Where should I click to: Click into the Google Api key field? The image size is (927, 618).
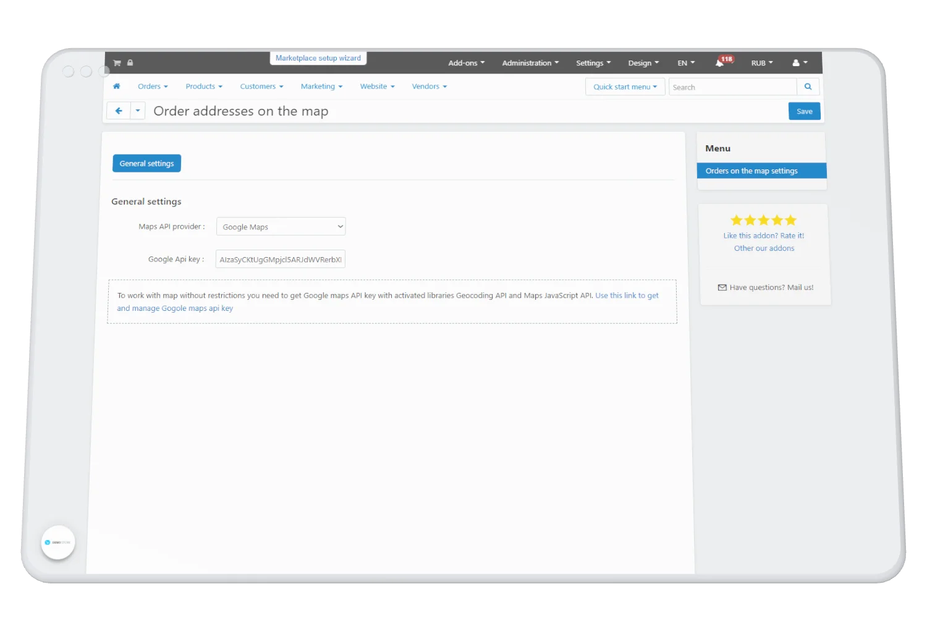click(280, 260)
